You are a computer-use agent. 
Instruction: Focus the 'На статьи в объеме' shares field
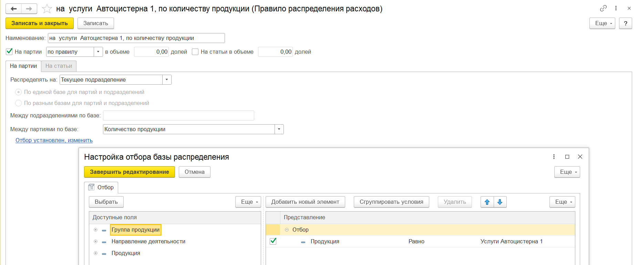tap(275, 52)
